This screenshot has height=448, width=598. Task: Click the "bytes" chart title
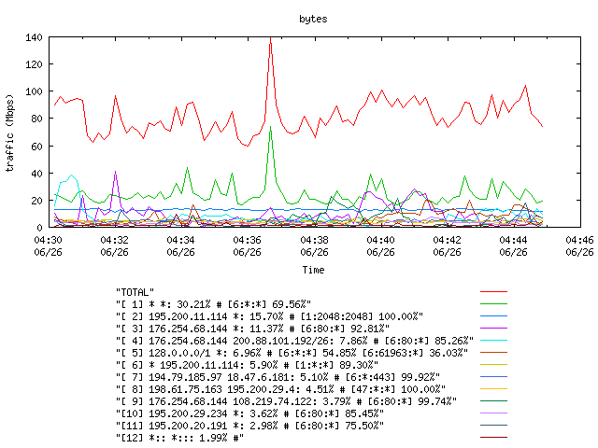(313, 19)
